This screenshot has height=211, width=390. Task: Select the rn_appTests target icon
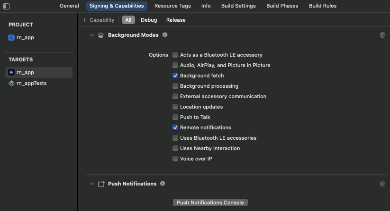point(11,83)
